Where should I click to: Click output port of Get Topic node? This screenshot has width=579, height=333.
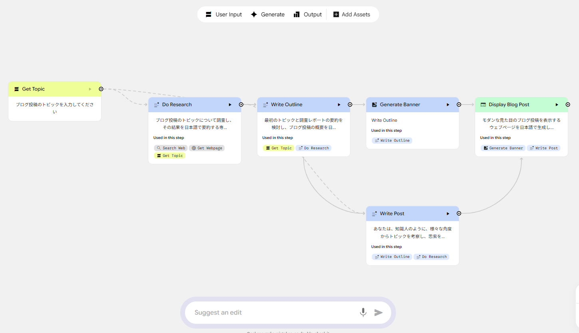pos(101,89)
